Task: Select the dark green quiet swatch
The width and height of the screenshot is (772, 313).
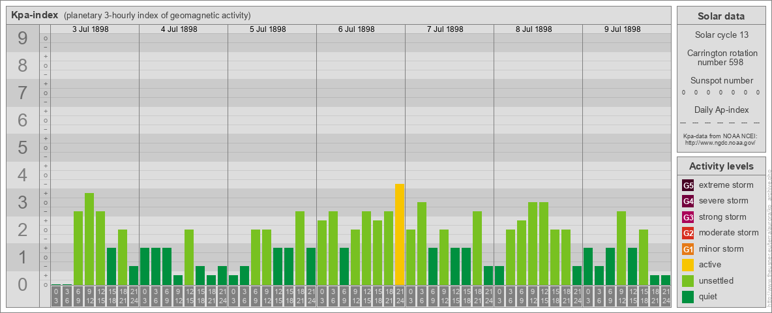Action: [688, 296]
